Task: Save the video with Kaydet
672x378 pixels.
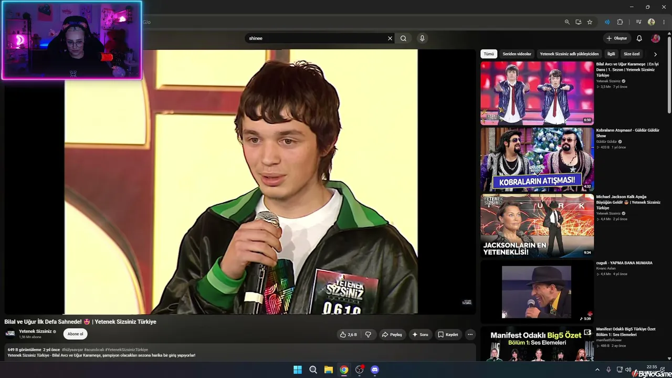Action: [448, 334]
